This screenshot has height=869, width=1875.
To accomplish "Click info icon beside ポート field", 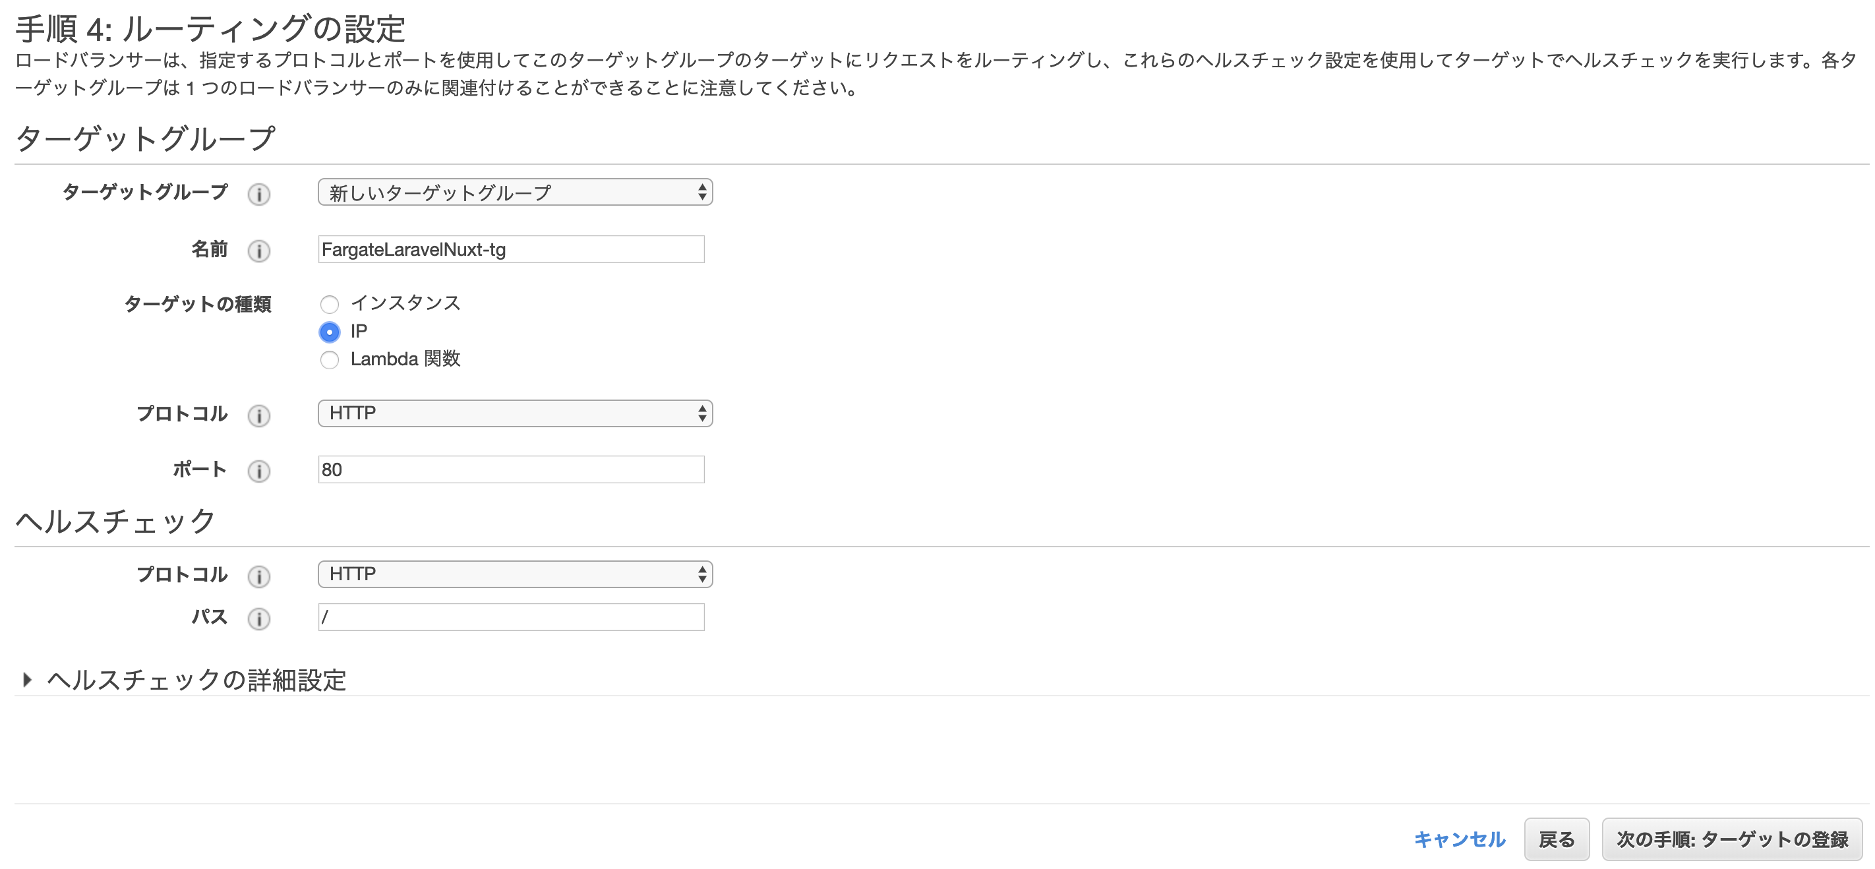I will [x=258, y=471].
